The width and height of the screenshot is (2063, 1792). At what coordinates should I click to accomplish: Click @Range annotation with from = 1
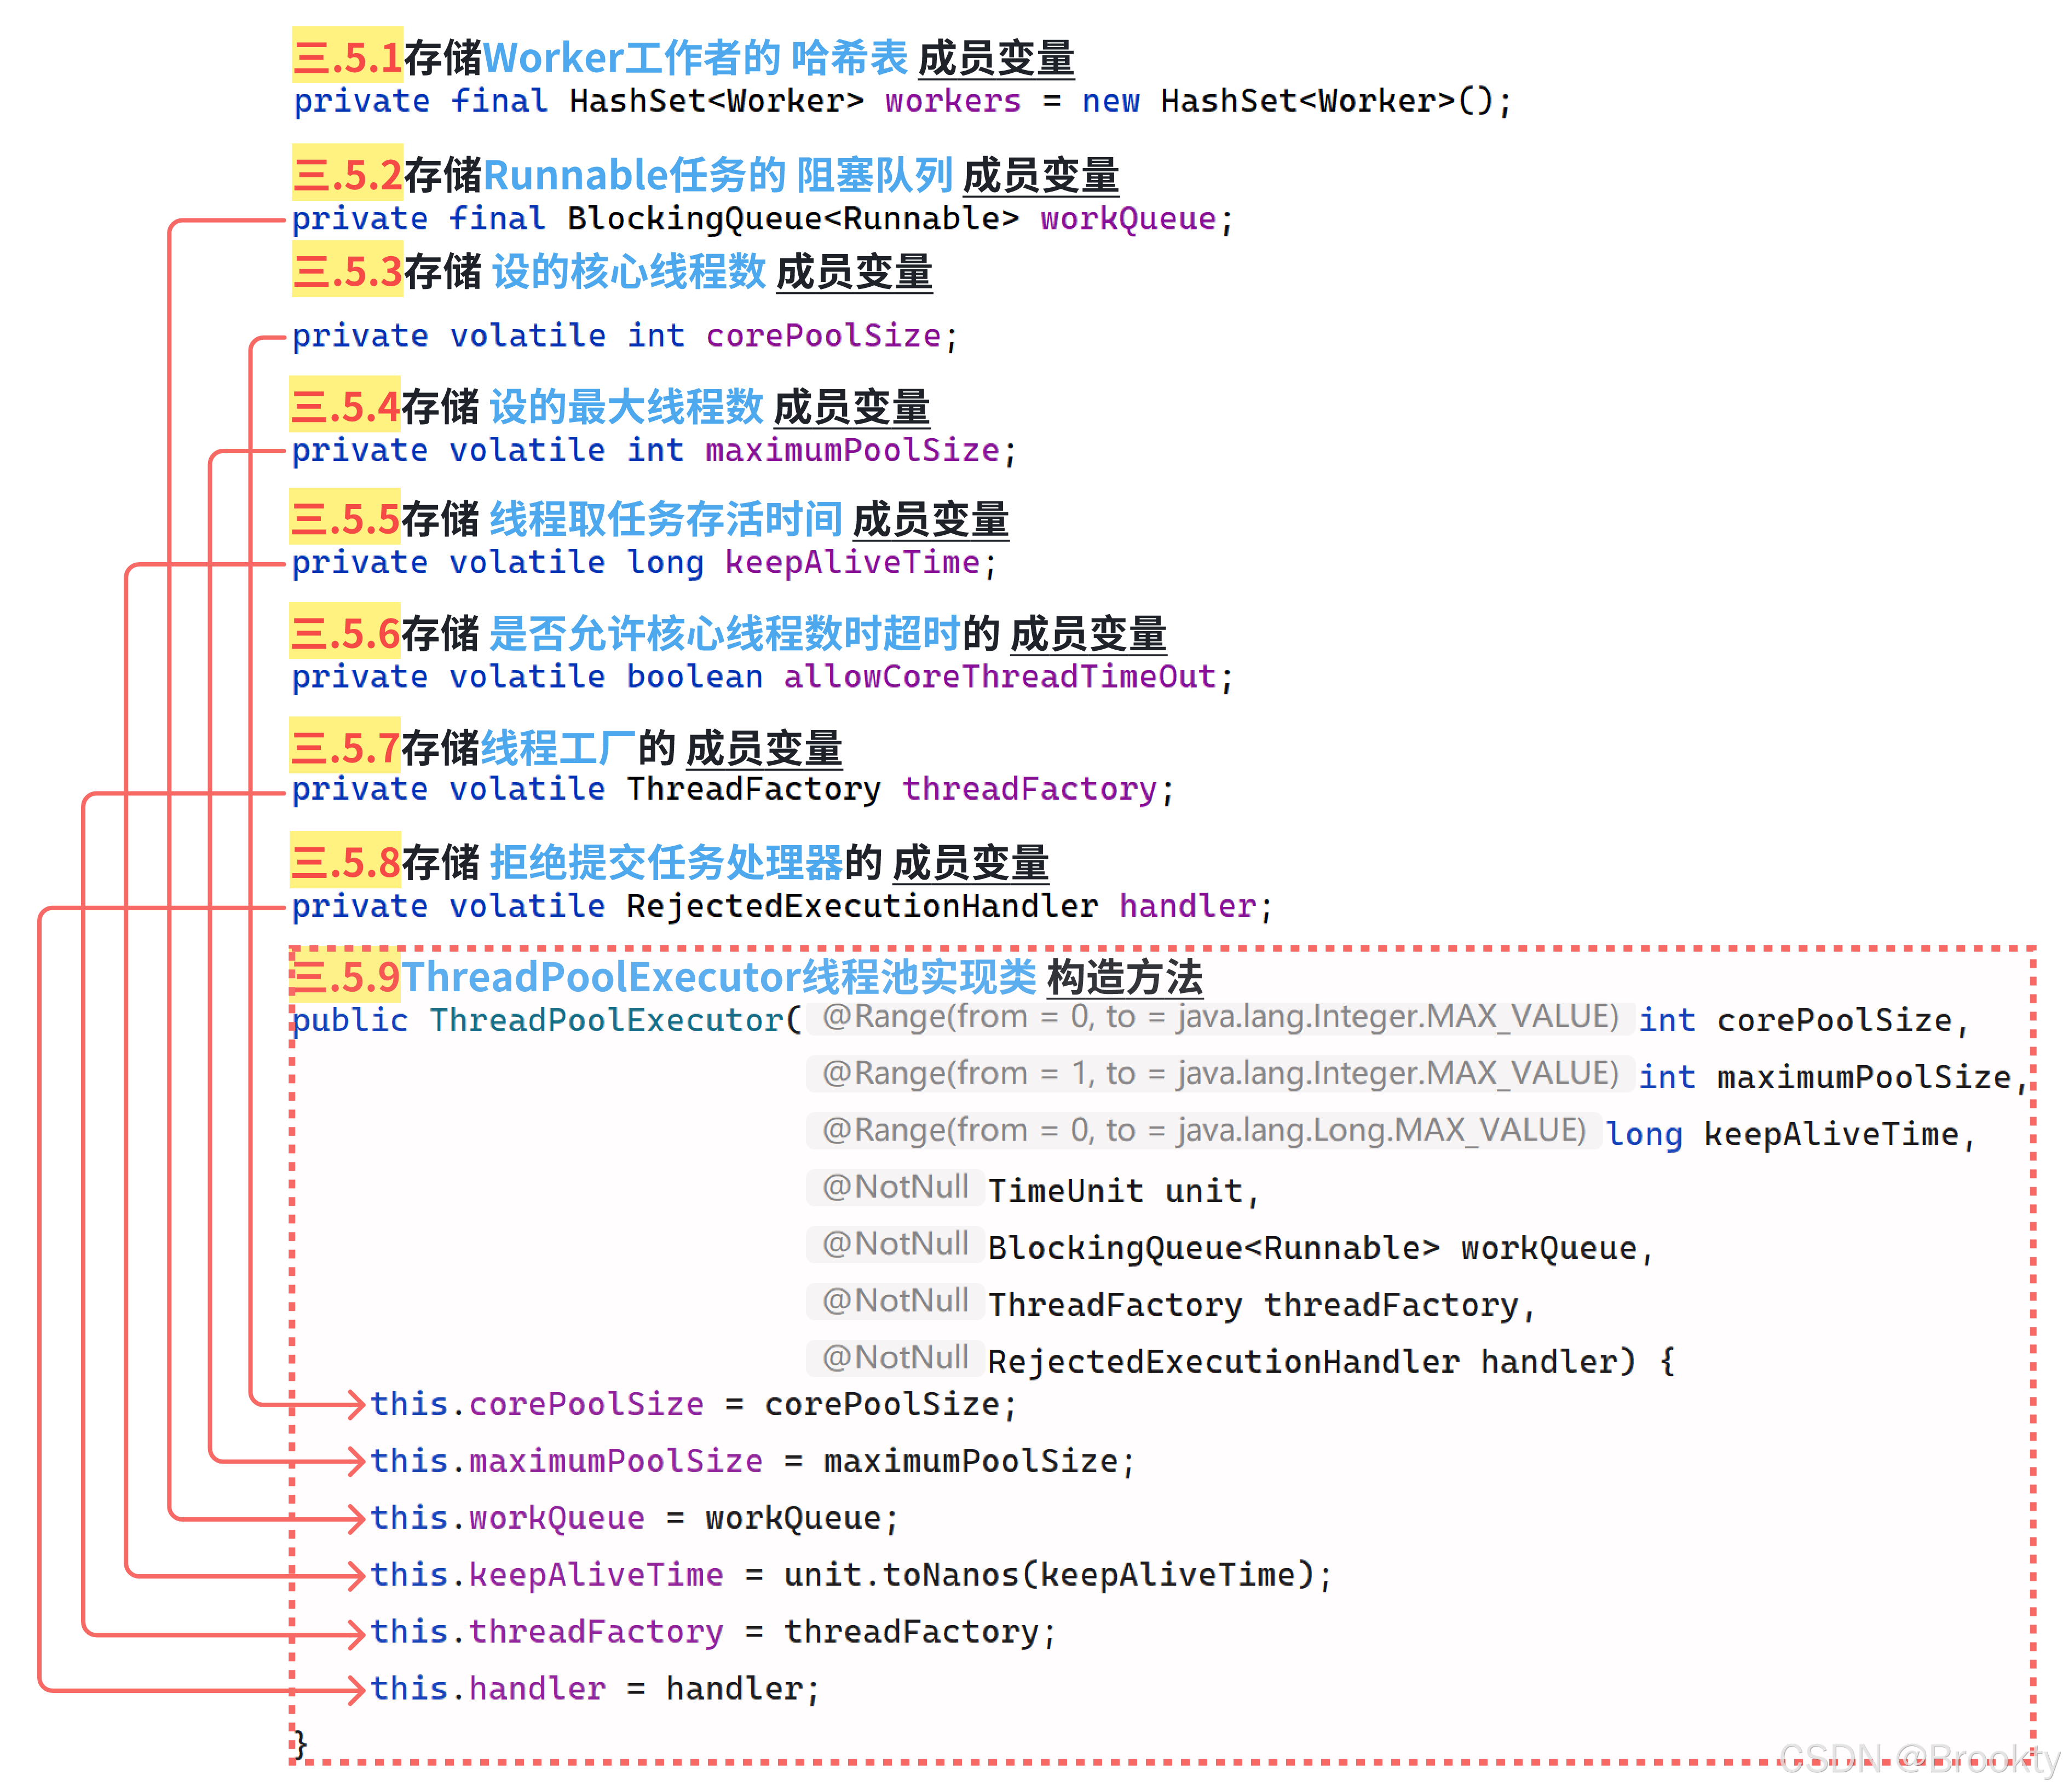coord(1220,1074)
